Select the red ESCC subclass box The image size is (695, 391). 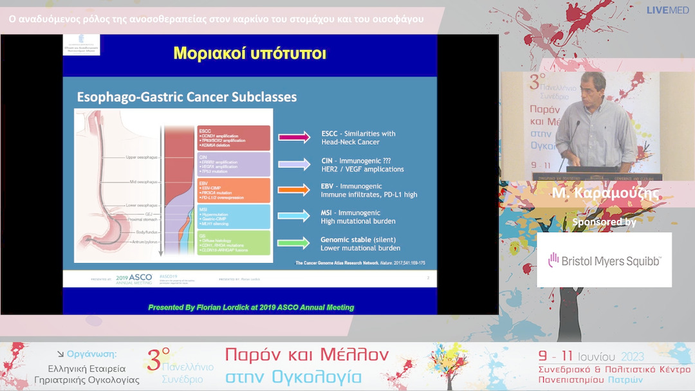click(233, 138)
